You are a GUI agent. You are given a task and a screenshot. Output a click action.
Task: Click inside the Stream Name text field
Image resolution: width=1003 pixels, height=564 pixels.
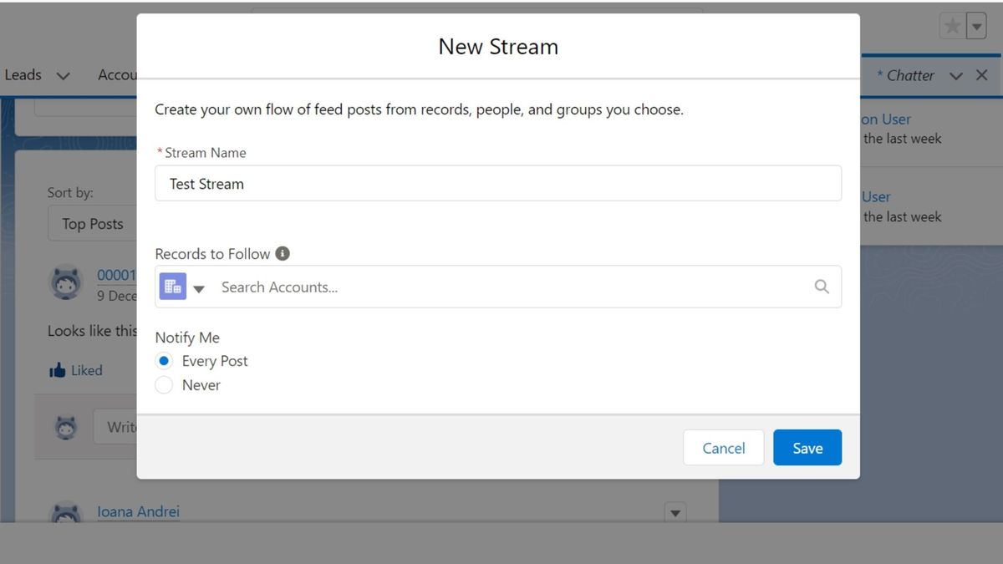[498, 183]
